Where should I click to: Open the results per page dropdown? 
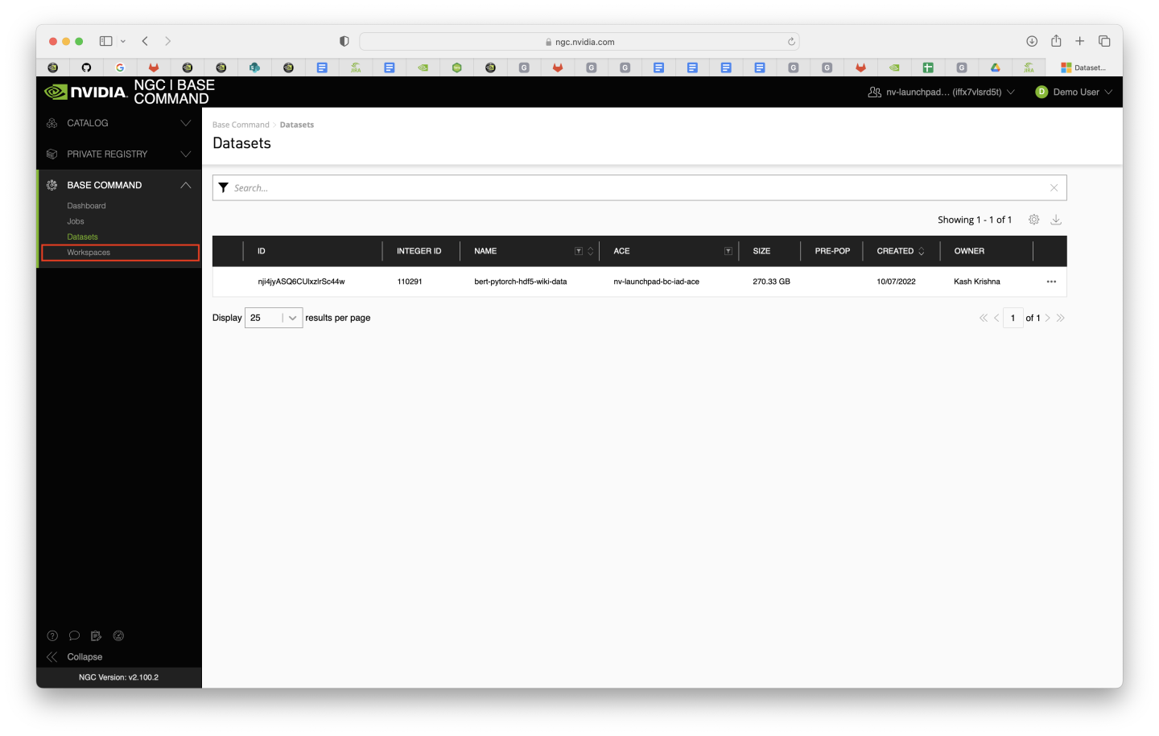[x=274, y=318]
